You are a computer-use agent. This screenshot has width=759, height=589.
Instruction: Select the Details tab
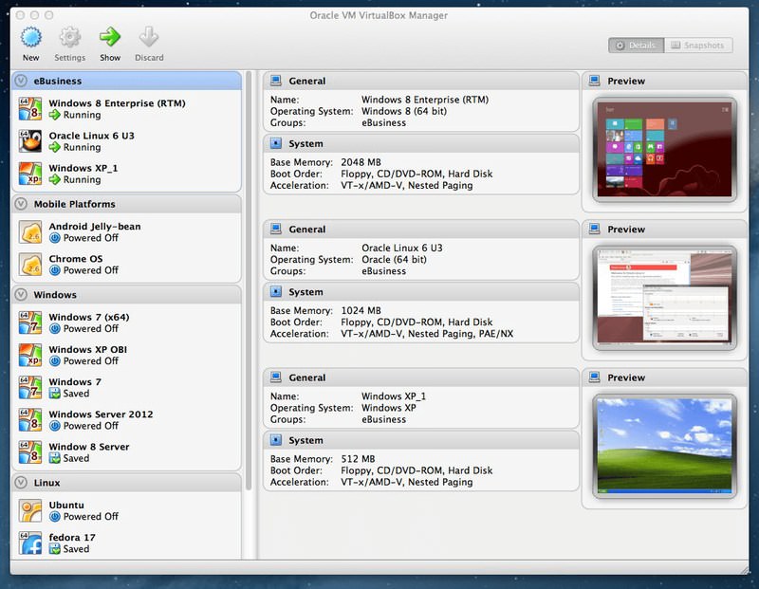(x=639, y=44)
